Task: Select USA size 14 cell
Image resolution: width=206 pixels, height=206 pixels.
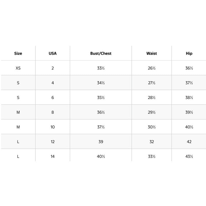Action: (53, 156)
